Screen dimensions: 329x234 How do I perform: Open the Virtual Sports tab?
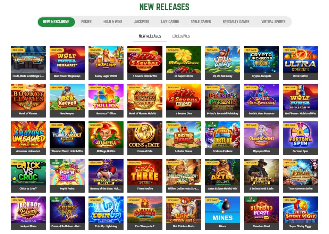[273, 22]
